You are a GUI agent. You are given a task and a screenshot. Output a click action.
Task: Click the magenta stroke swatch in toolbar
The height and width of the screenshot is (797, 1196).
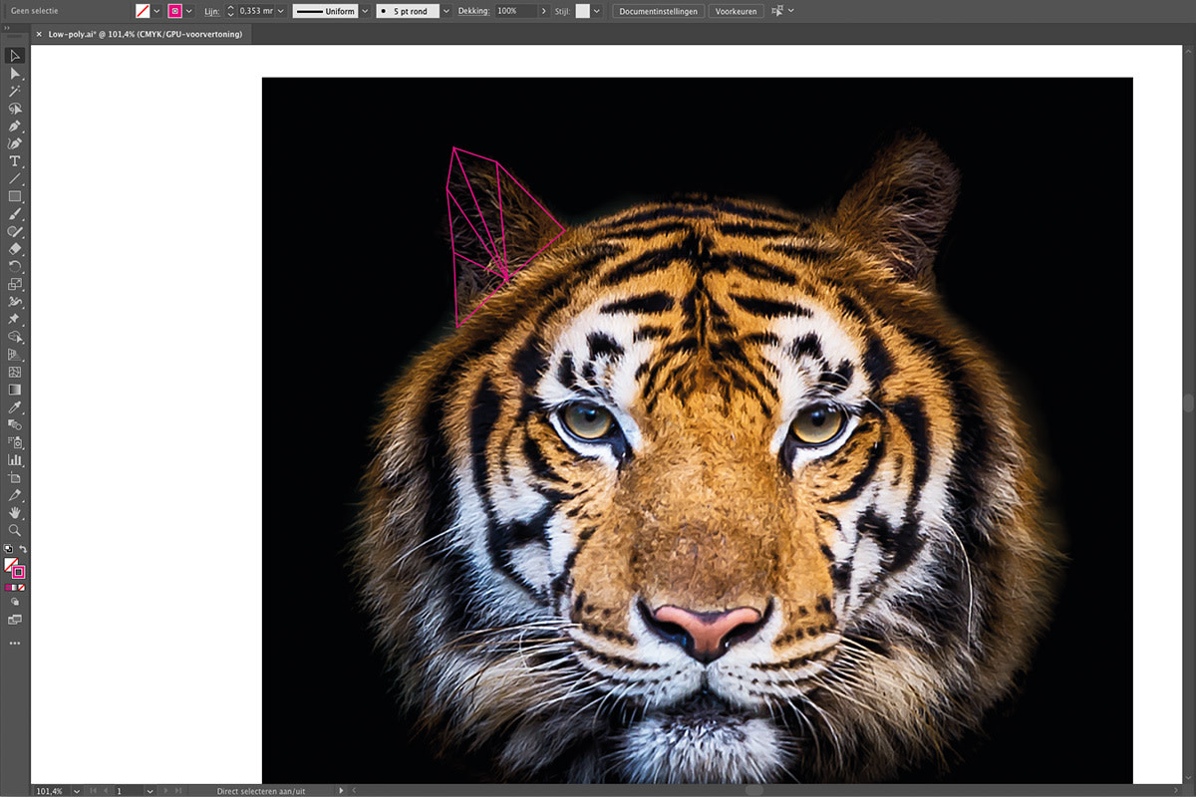click(19, 572)
